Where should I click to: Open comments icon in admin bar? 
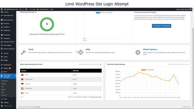[27, 9]
